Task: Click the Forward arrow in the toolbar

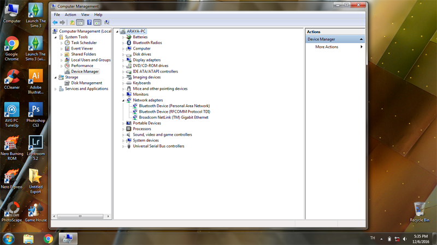Action: 62,22
